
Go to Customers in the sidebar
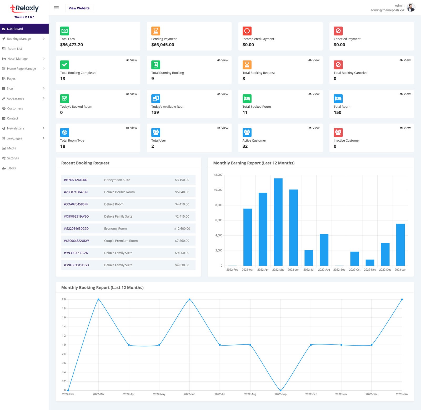click(x=15, y=108)
